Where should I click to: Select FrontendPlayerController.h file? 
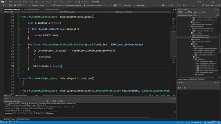(203, 24)
